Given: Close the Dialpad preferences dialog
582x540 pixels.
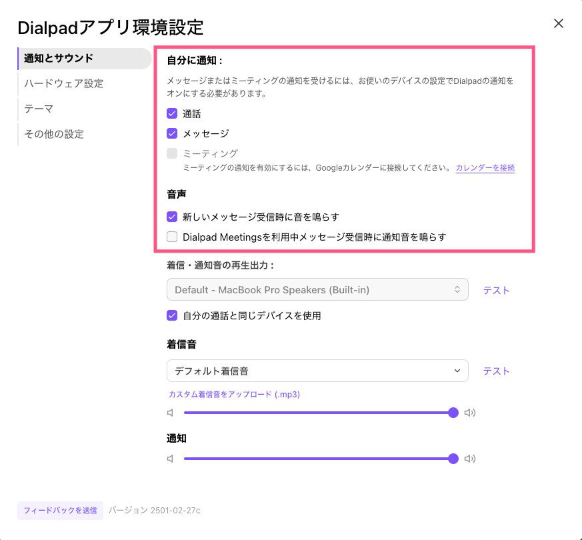Looking at the screenshot, I should pos(558,23).
